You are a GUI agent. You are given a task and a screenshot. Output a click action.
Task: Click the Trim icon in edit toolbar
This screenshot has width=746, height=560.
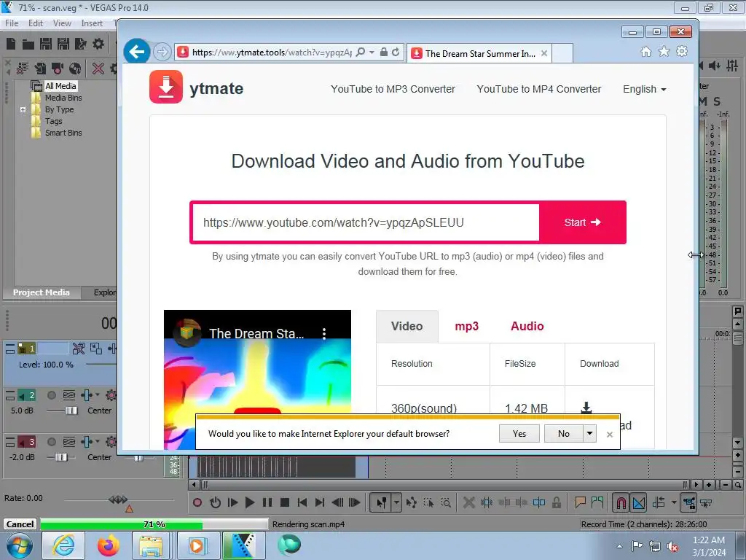point(486,502)
